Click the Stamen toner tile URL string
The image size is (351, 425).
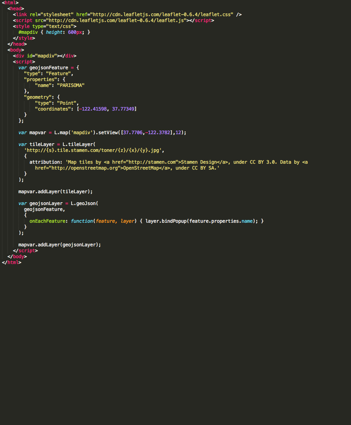94,150
